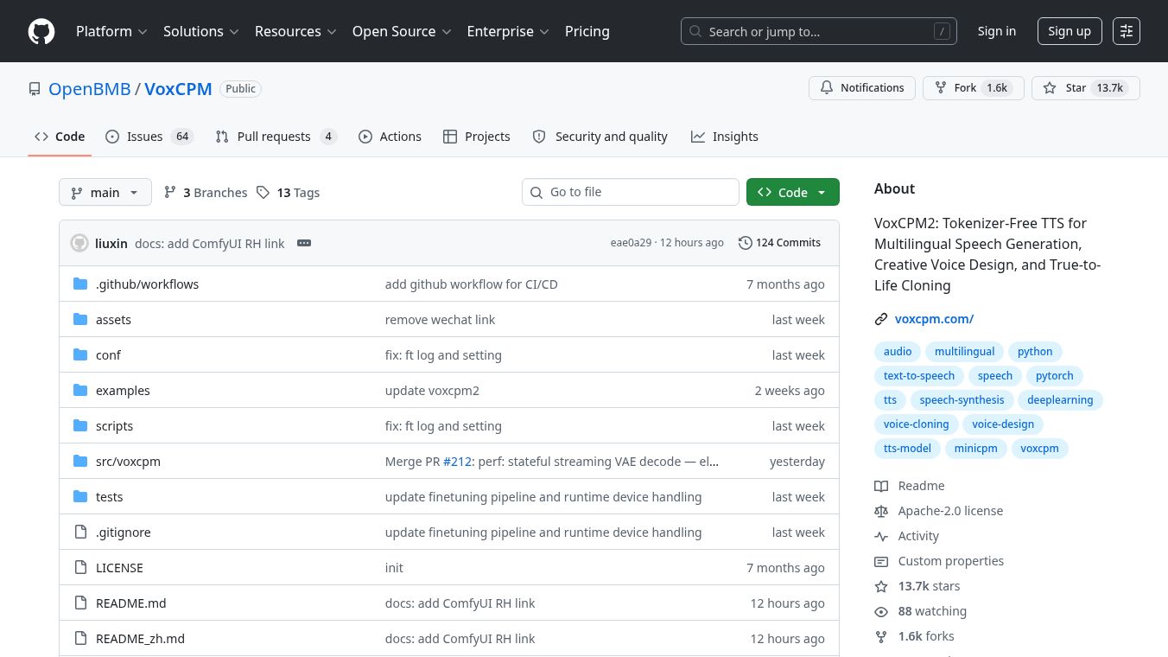Open the OpenBMB owner link
1168x657 pixels.
click(90, 89)
